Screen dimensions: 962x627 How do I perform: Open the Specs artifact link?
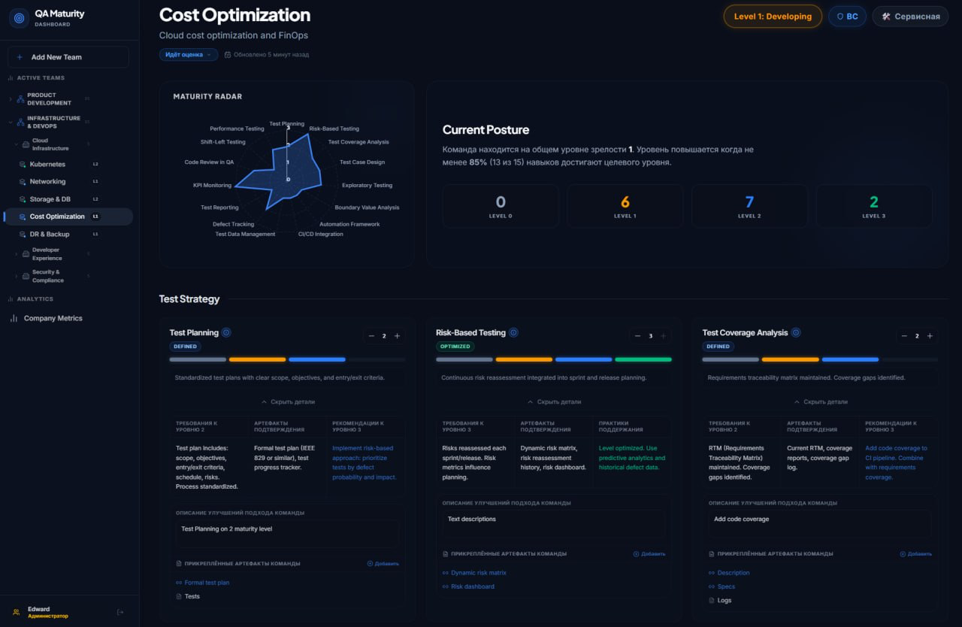coord(726,586)
